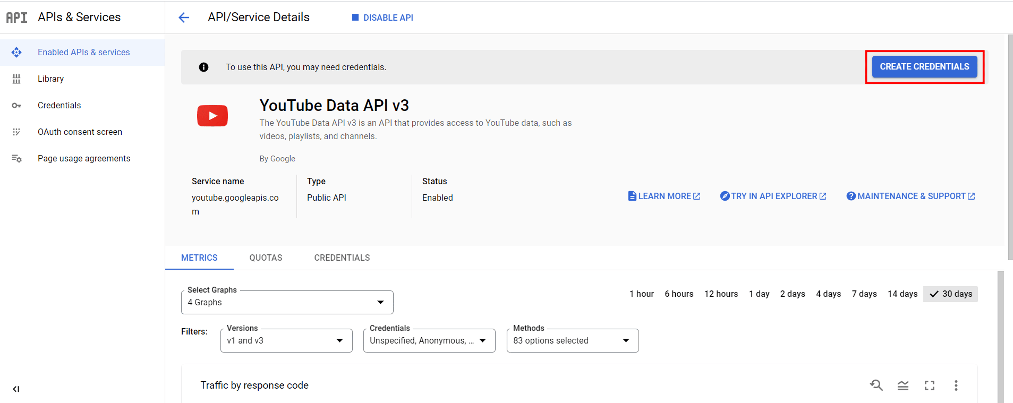1013x403 pixels.
Task: Click the Credentials key icon
Action: (16, 105)
